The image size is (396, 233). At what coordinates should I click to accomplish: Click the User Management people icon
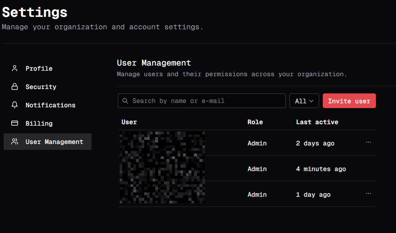(15, 142)
